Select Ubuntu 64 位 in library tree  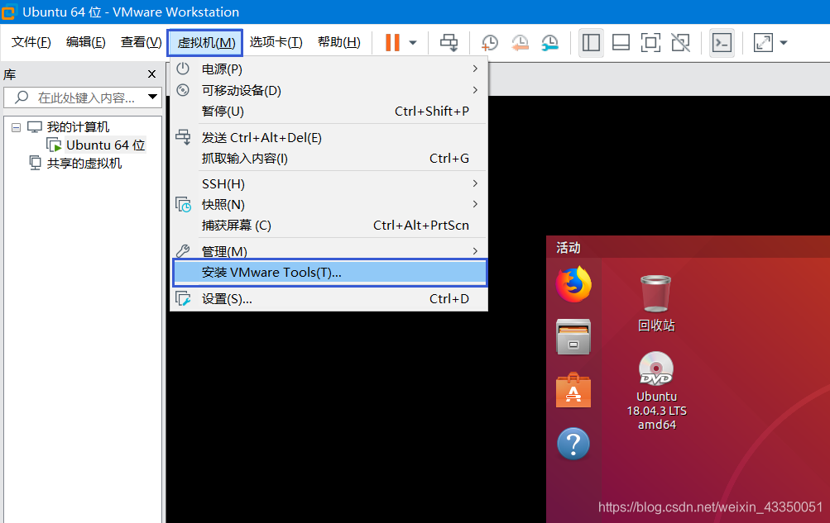105,145
